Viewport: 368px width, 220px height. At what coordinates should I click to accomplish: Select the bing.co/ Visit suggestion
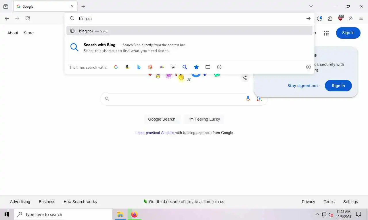pyautogui.click(x=189, y=31)
